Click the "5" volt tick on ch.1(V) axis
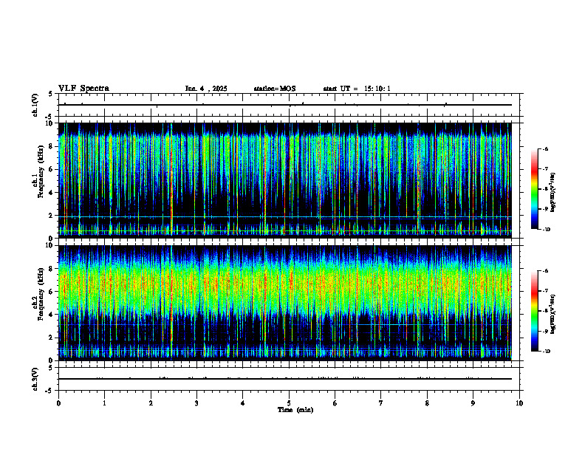Image resolution: width=585 pixels, height=452 pixels. point(51,94)
